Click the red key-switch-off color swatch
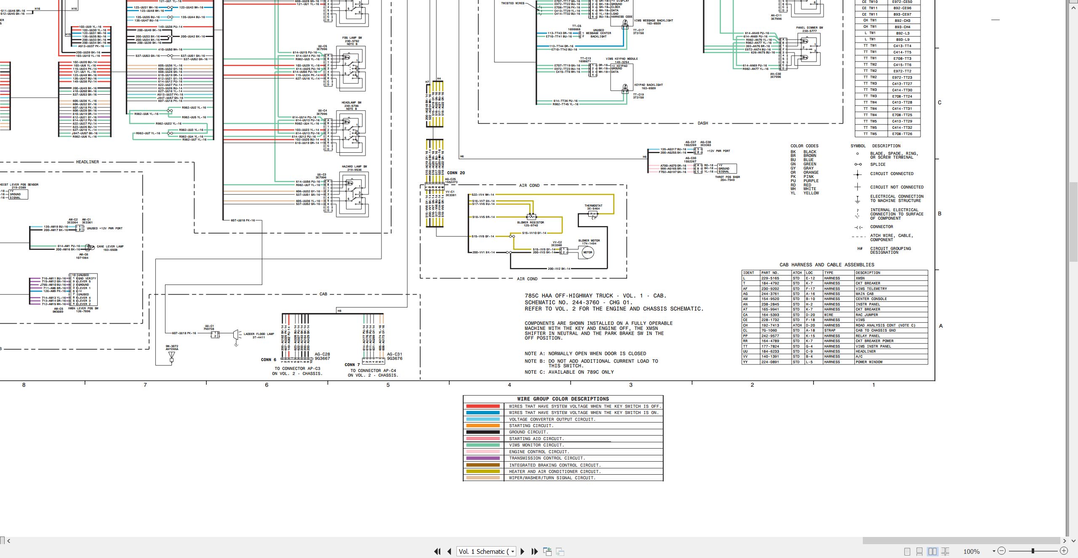 click(x=483, y=407)
